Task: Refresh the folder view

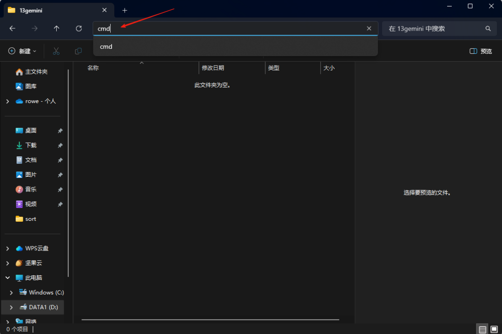Action: point(79,28)
